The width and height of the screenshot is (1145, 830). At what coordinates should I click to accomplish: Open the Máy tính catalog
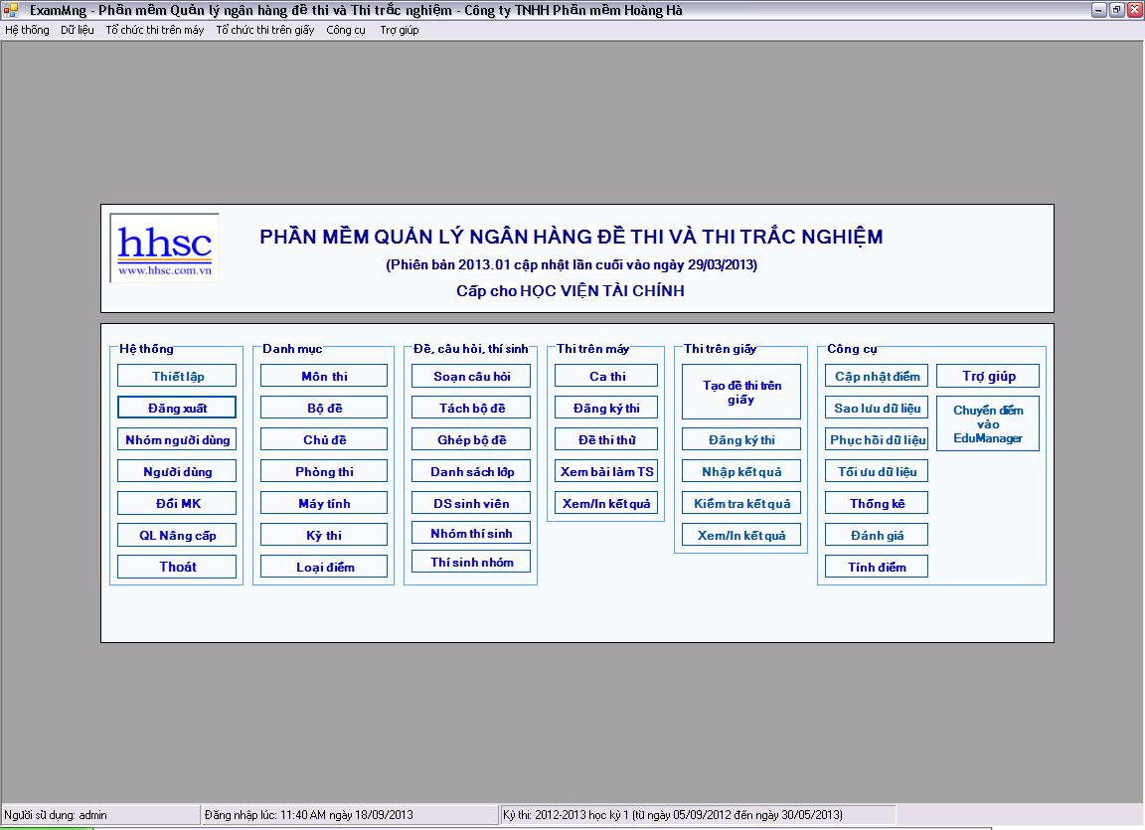point(324,503)
